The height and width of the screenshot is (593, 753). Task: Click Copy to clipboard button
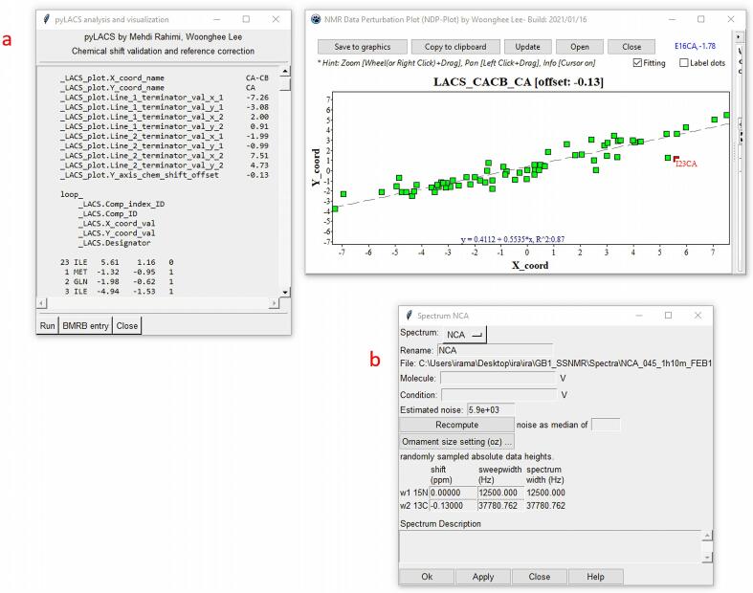click(455, 46)
